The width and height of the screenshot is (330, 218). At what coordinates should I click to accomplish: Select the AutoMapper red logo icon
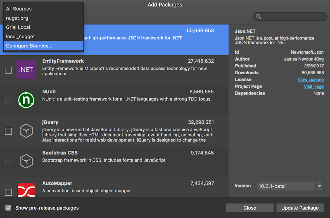(26, 190)
